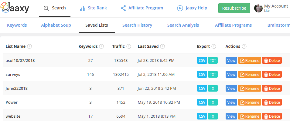
Task: Click the Jaaxy Help play icon
Action: click(180, 8)
